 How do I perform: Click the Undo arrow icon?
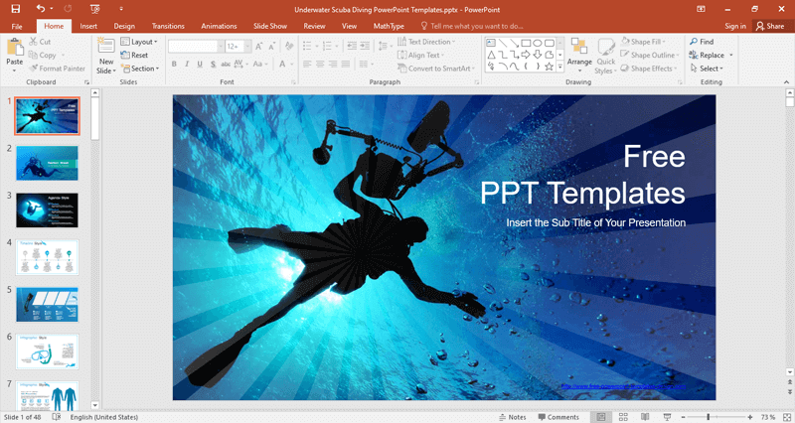point(41,9)
